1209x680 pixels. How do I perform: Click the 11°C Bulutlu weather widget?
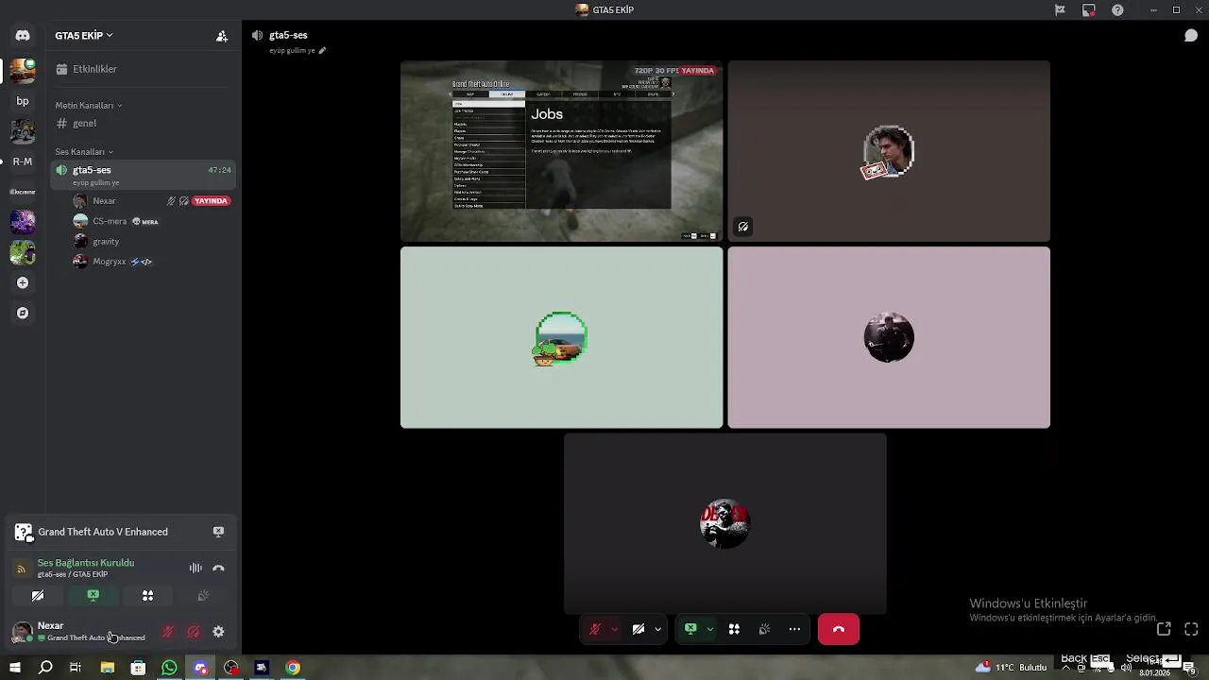(x=1013, y=668)
